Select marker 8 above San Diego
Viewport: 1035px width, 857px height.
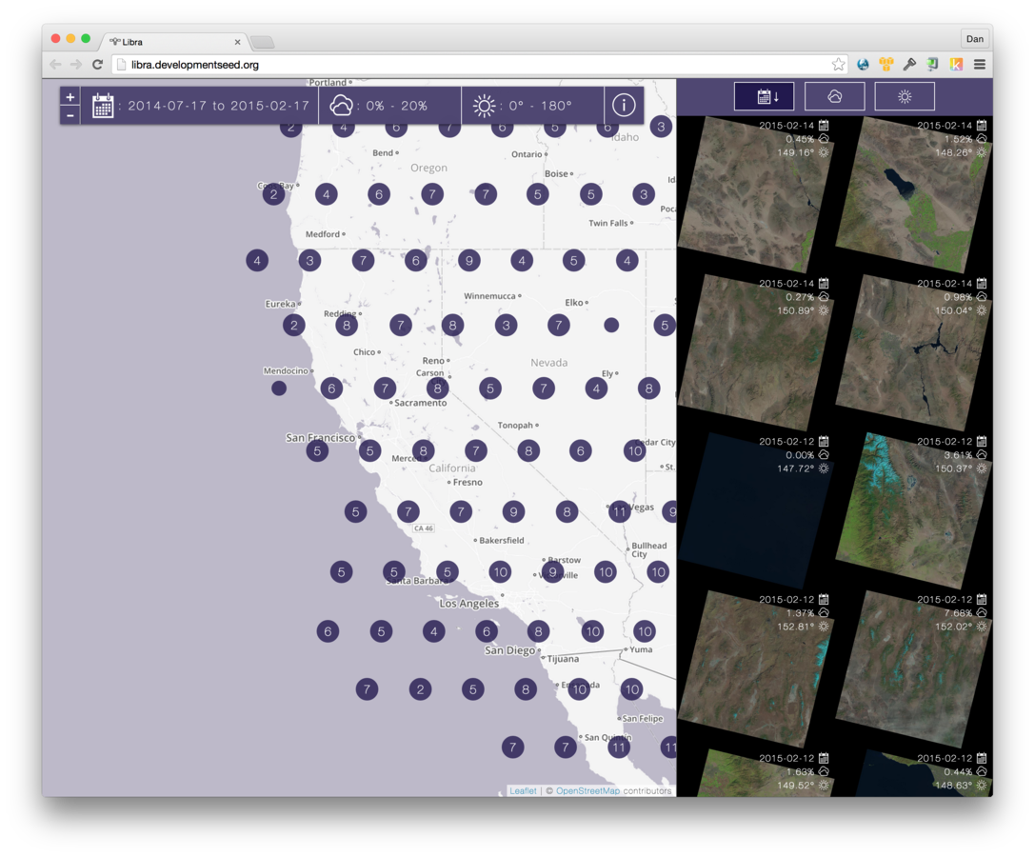click(x=539, y=631)
